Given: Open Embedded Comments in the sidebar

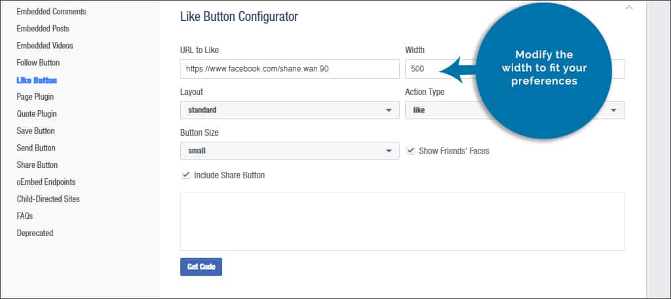Looking at the screenshot, I should 51,12.
